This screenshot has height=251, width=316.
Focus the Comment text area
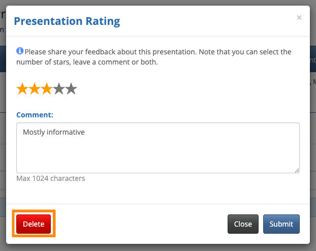click(x=157, y=152)
